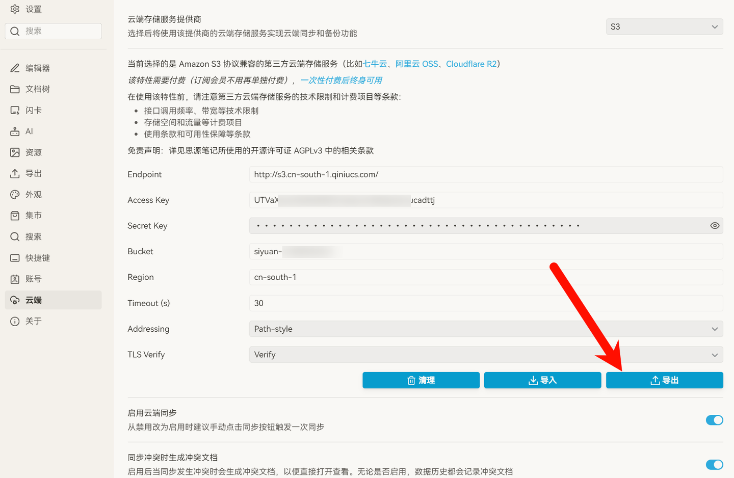Click the bag icon beside 集市
This screenshot has width=734, height=478.
pos(15,216)
